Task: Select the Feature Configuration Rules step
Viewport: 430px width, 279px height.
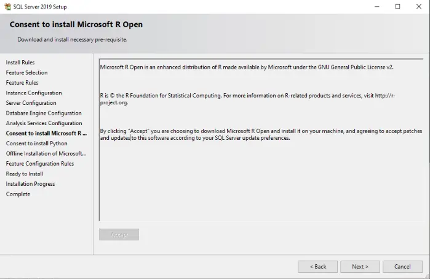Action: click(x=40, y=163)
